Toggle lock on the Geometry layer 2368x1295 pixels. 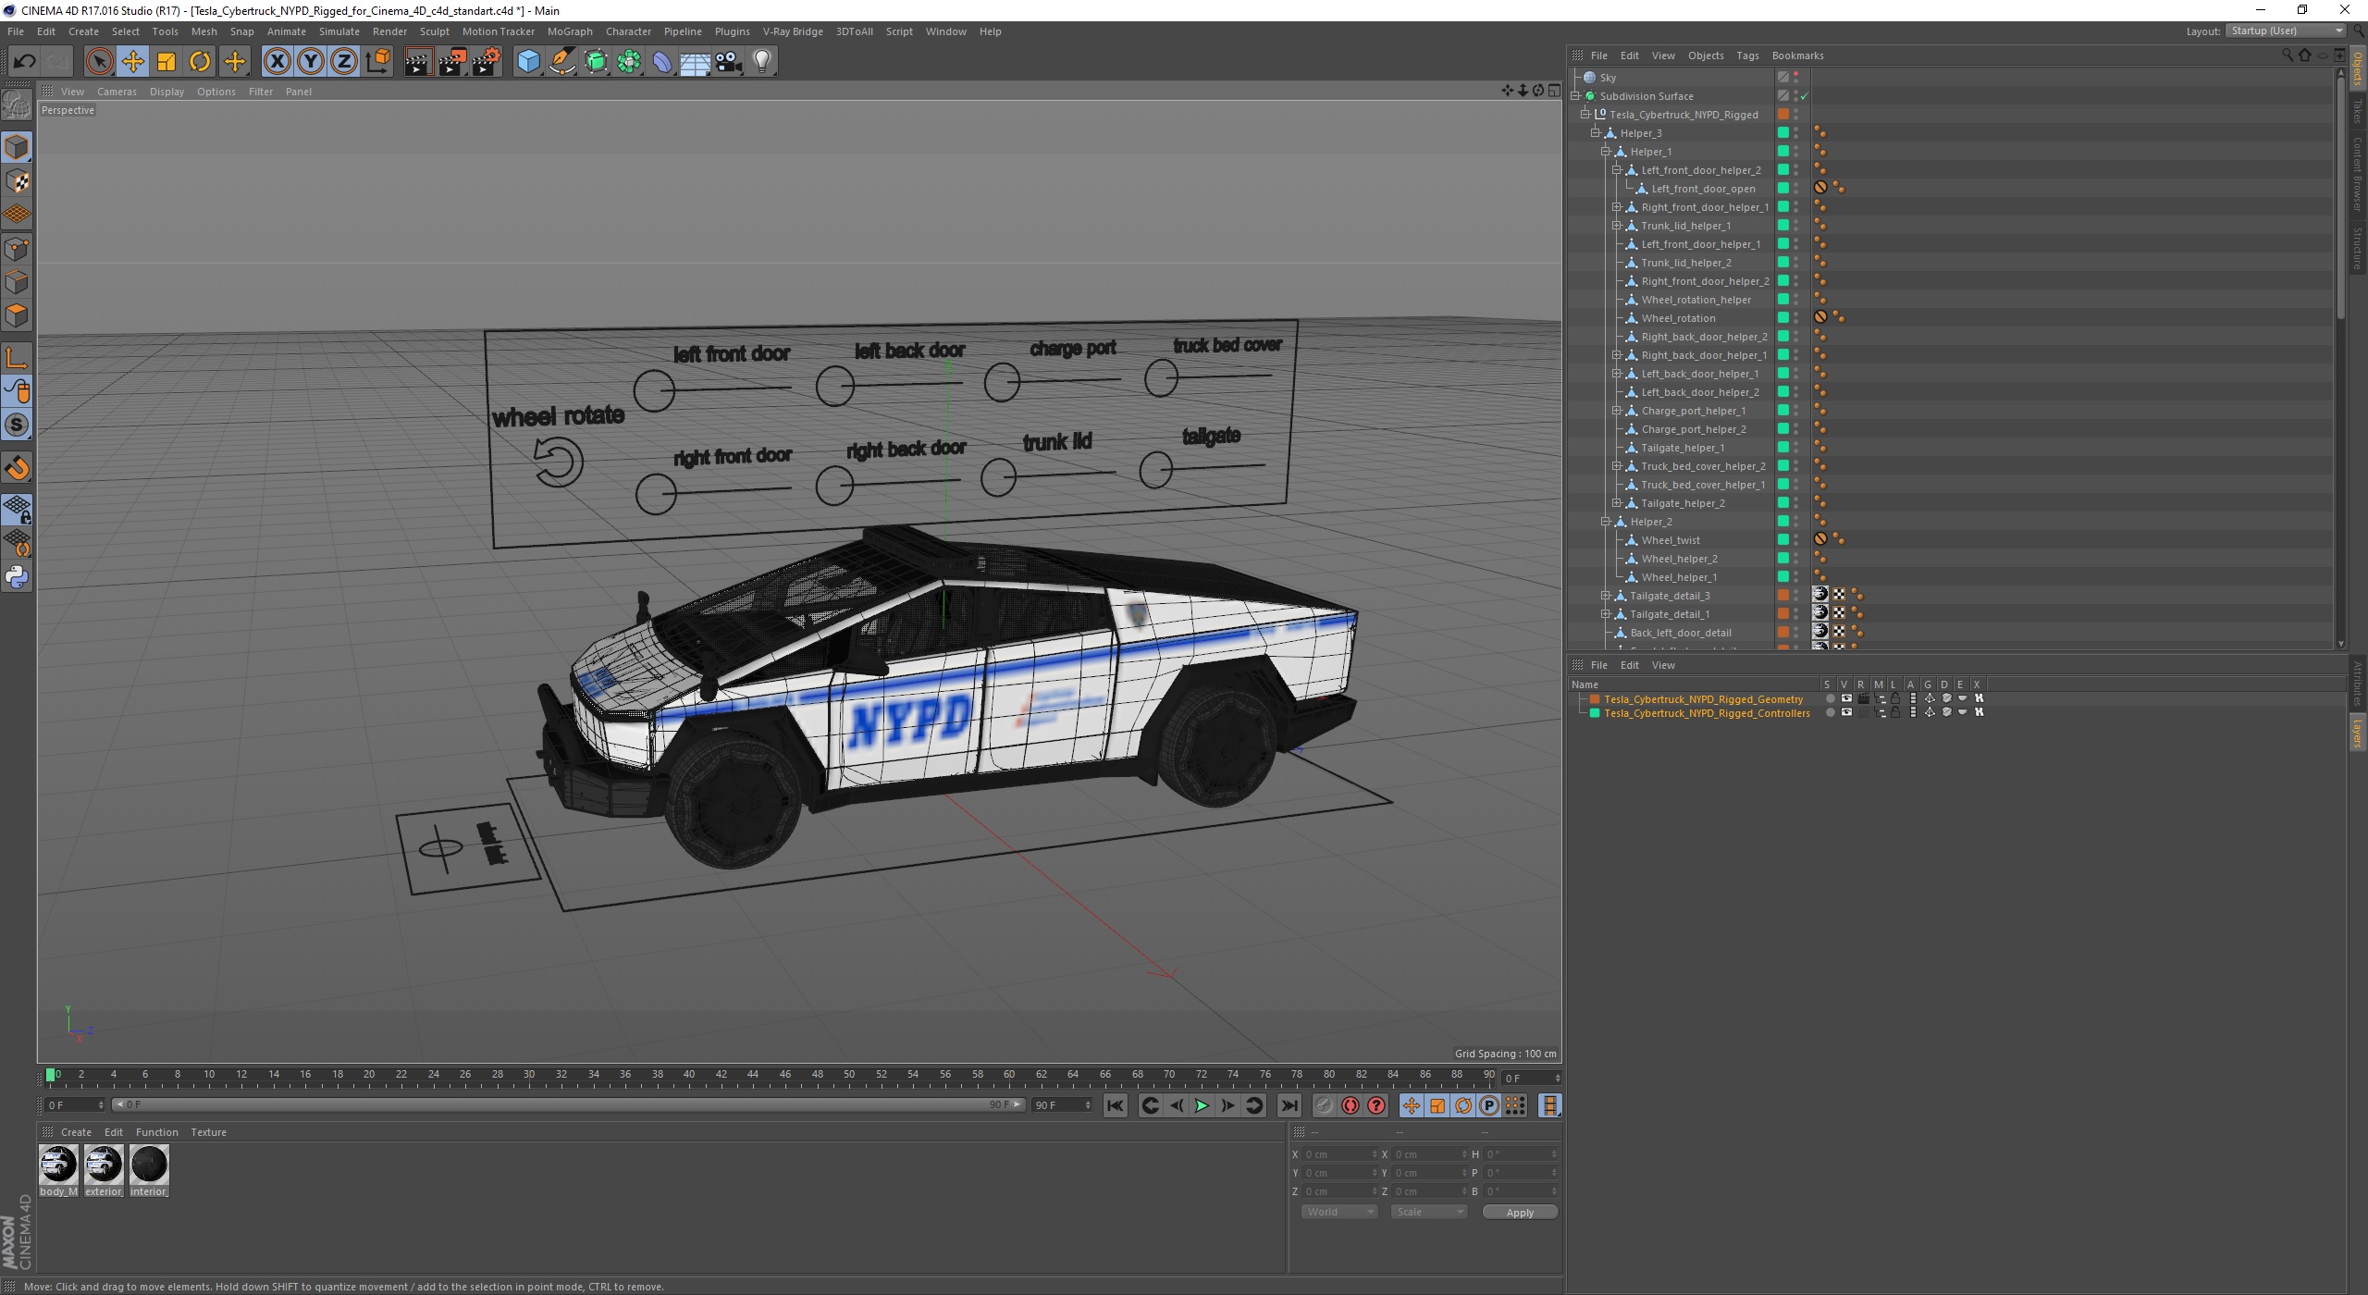pos(1894,699)
